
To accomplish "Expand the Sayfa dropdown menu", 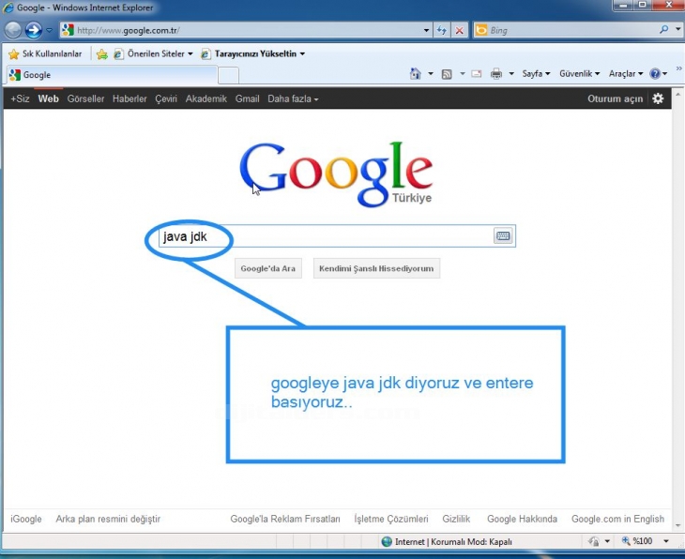I will [x=537, y=74].
